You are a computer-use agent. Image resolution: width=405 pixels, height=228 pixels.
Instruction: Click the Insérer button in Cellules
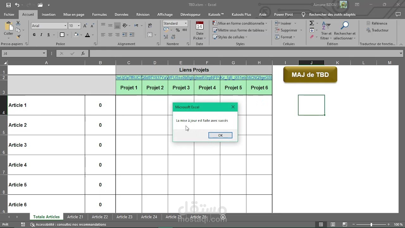coord(285,23)
